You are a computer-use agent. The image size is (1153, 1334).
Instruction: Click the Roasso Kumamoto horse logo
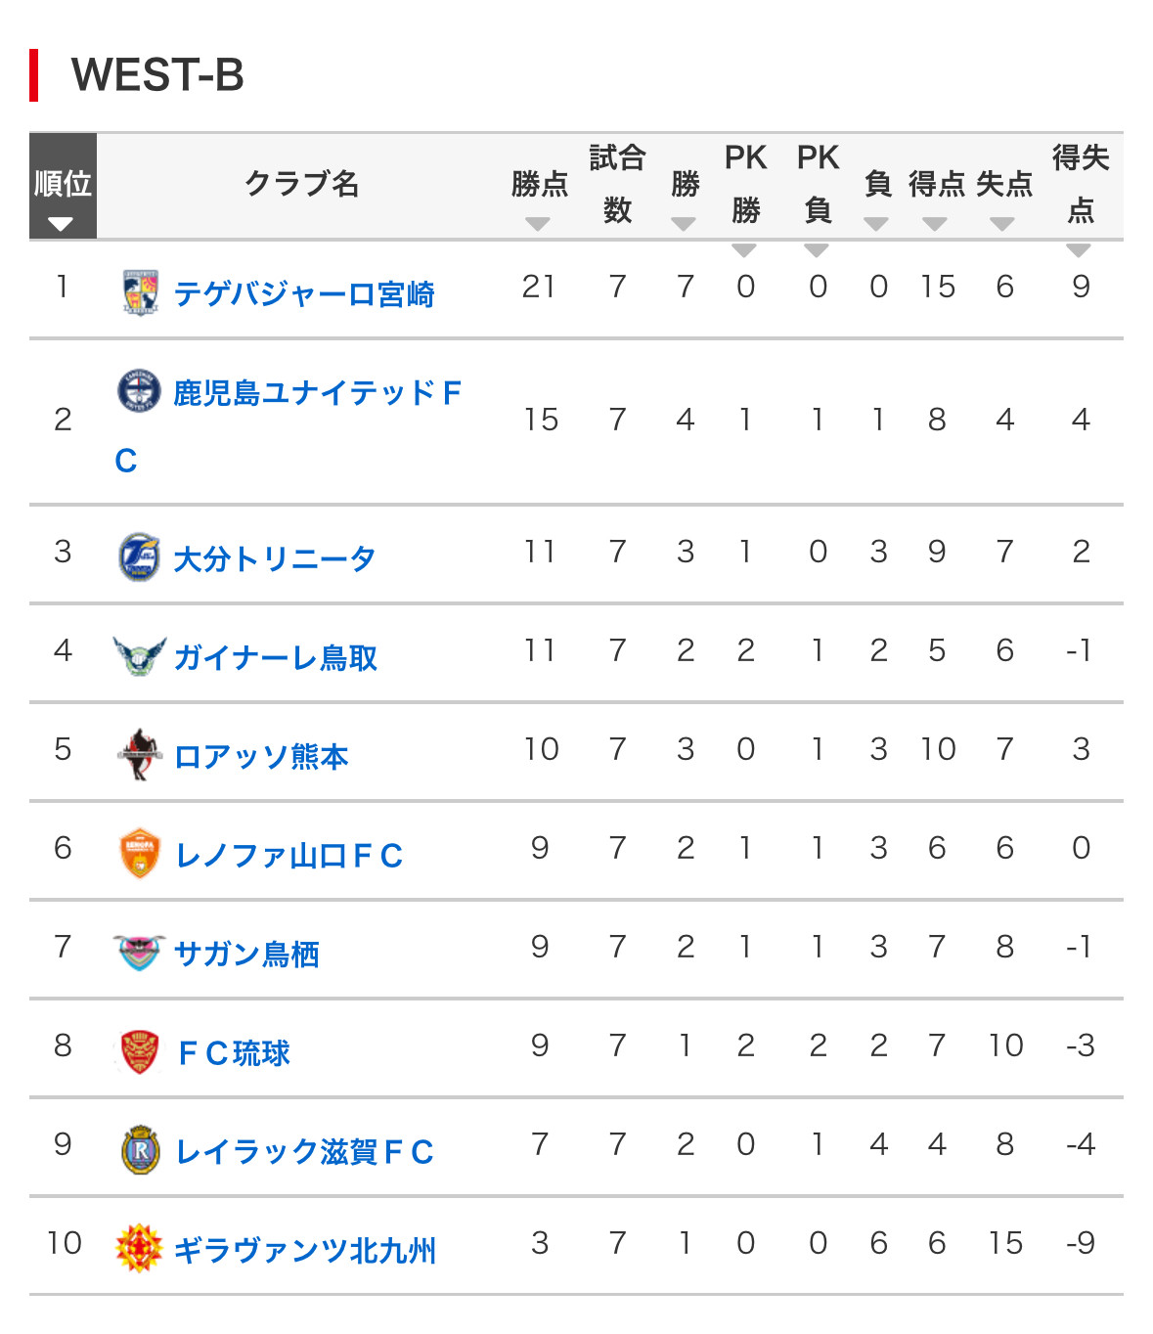[140, 755]
